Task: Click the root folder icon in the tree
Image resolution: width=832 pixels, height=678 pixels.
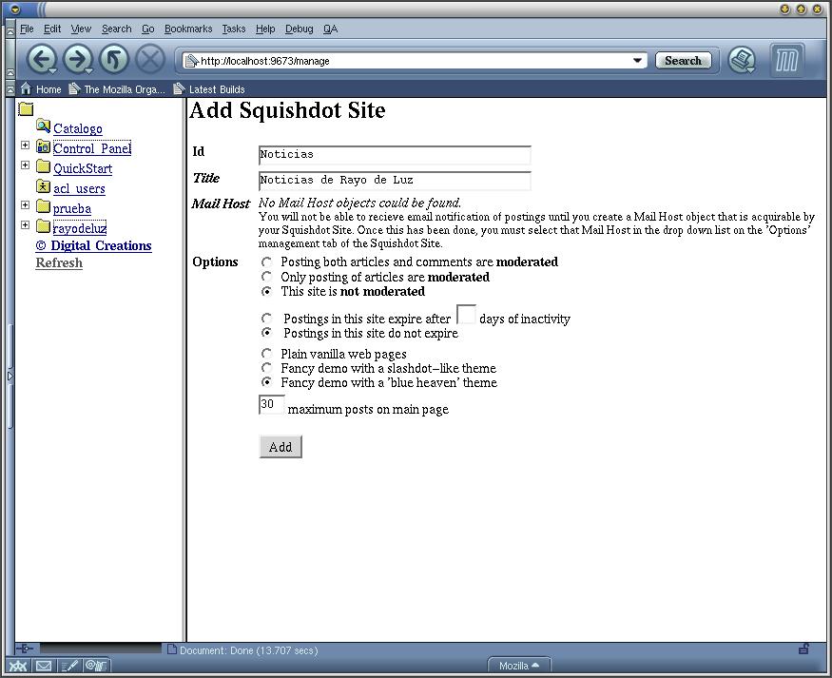Action: click(x=26, y=108)
